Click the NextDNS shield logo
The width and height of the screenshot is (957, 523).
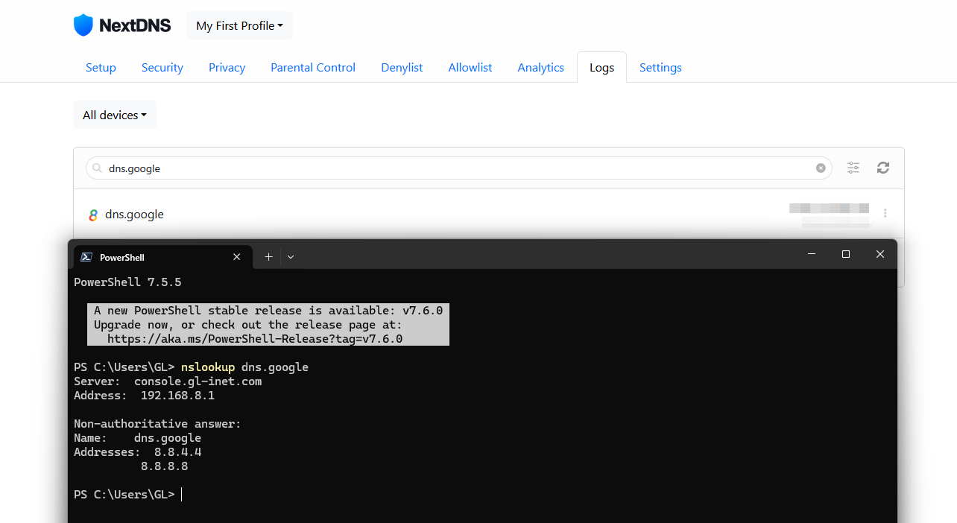83,25
